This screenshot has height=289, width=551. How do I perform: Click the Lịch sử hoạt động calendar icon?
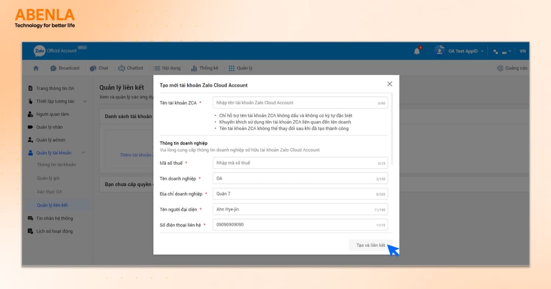click(30, 231)
